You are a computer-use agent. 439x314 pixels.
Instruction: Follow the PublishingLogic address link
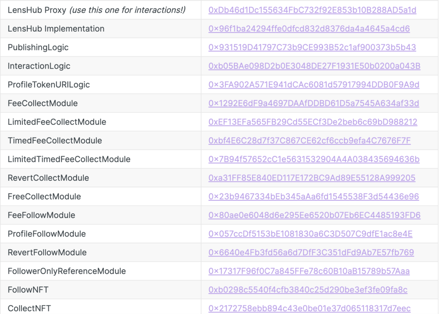(312, 47)
